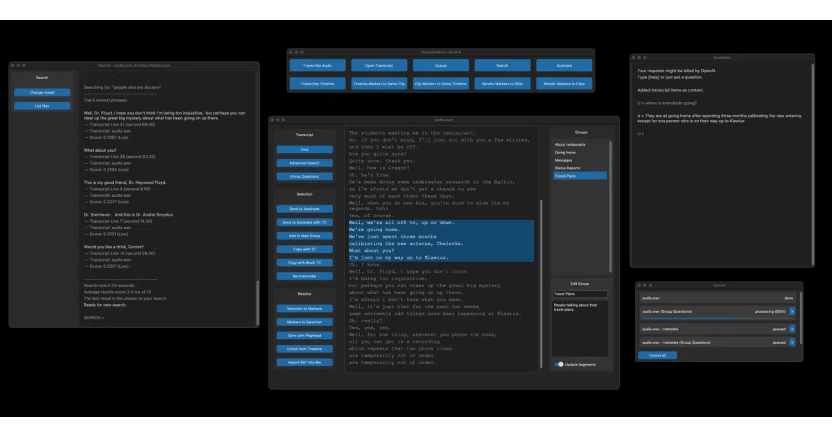Select the Travel Plans group
This screenshot has height=437, width=832.
coord(580,176)
